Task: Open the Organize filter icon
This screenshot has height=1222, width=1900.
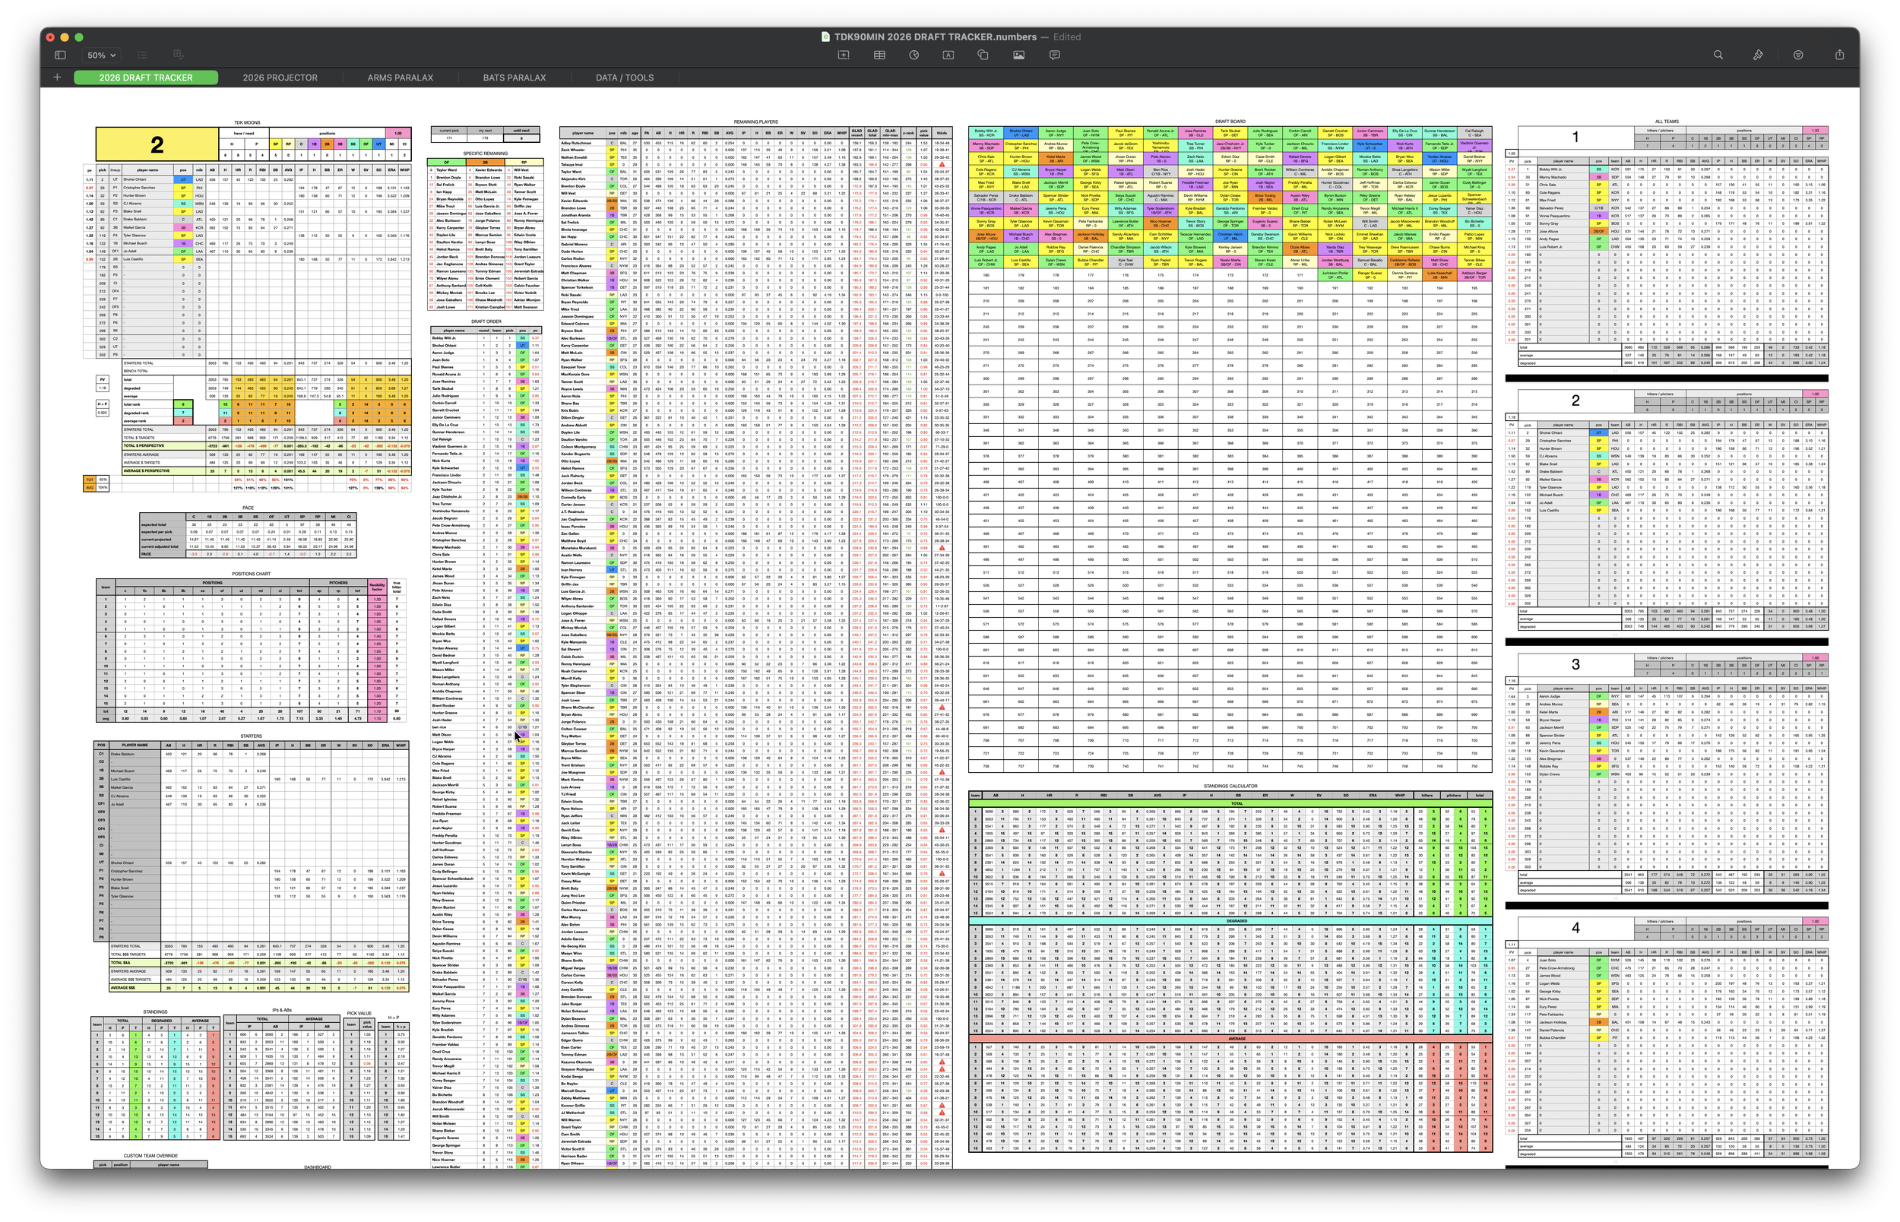Action: 1798,55
